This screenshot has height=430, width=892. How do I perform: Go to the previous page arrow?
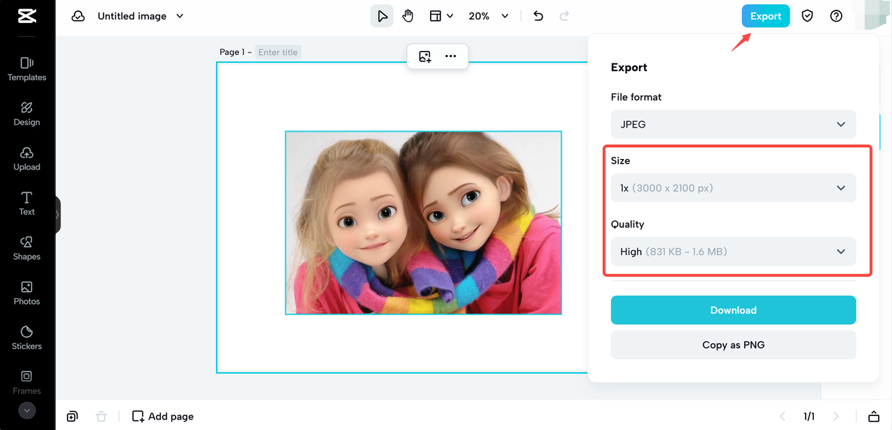point(782,416)
